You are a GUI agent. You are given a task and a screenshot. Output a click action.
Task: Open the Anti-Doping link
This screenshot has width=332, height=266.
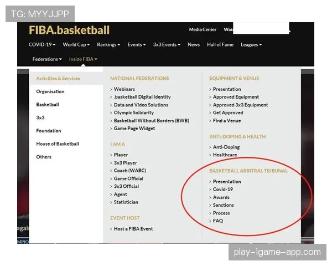point(226,147)
